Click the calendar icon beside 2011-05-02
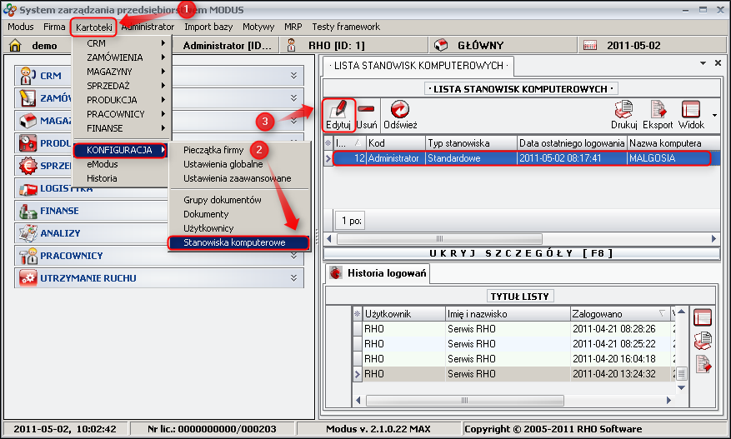 [591, 46]
